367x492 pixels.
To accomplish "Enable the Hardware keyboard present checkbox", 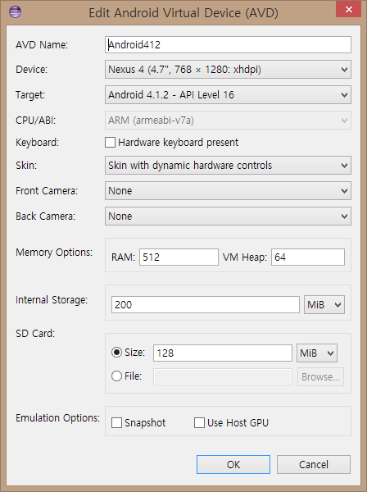I will (x=110, y=142).
